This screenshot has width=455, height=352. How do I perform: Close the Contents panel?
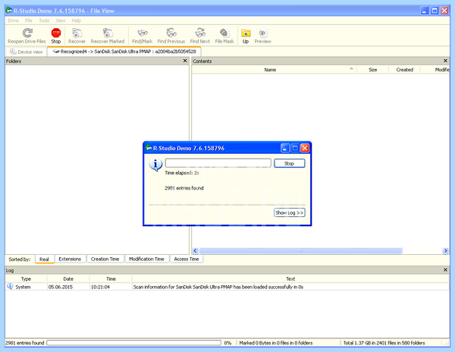coord(445,61)
